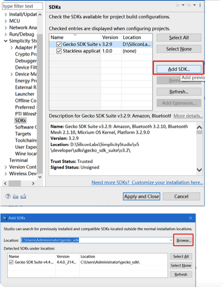Select the Device Filter tree item
The width and height of the screenshot is (224, 287).
26,67
